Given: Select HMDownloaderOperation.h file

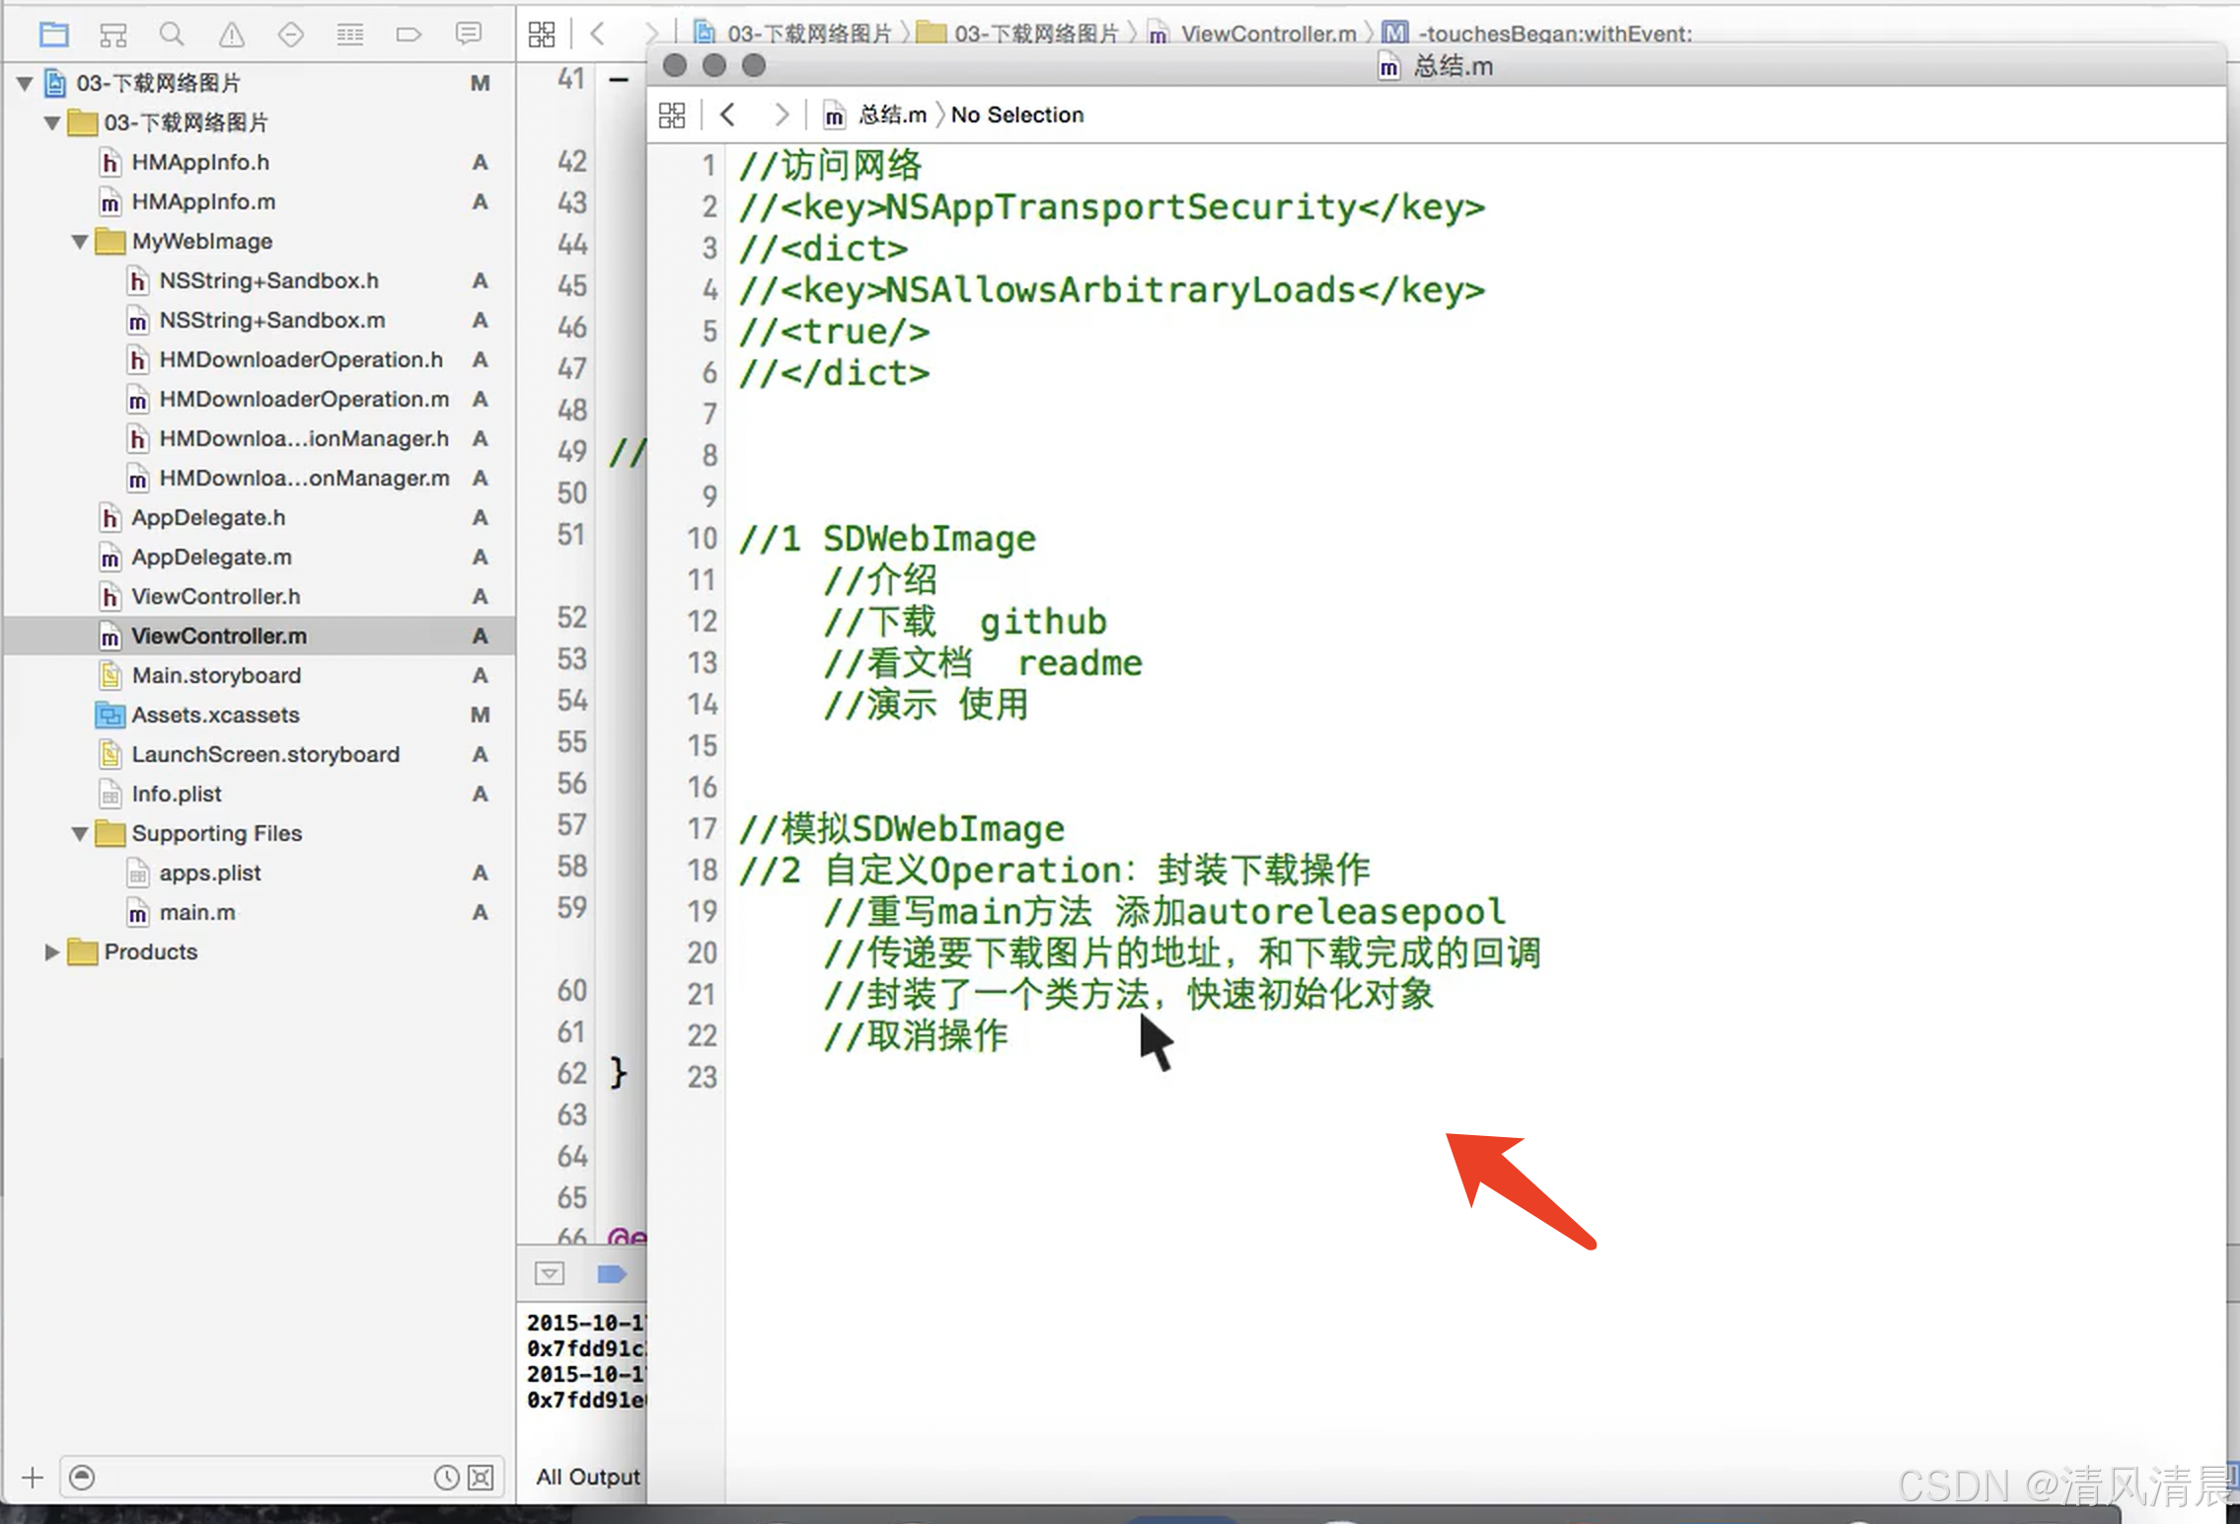Looking at the screenshot, I should click(301, 360).
